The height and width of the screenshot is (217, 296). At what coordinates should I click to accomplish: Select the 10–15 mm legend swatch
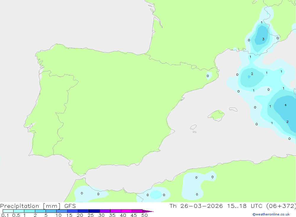pyautogui.click(x=62, y=211)
